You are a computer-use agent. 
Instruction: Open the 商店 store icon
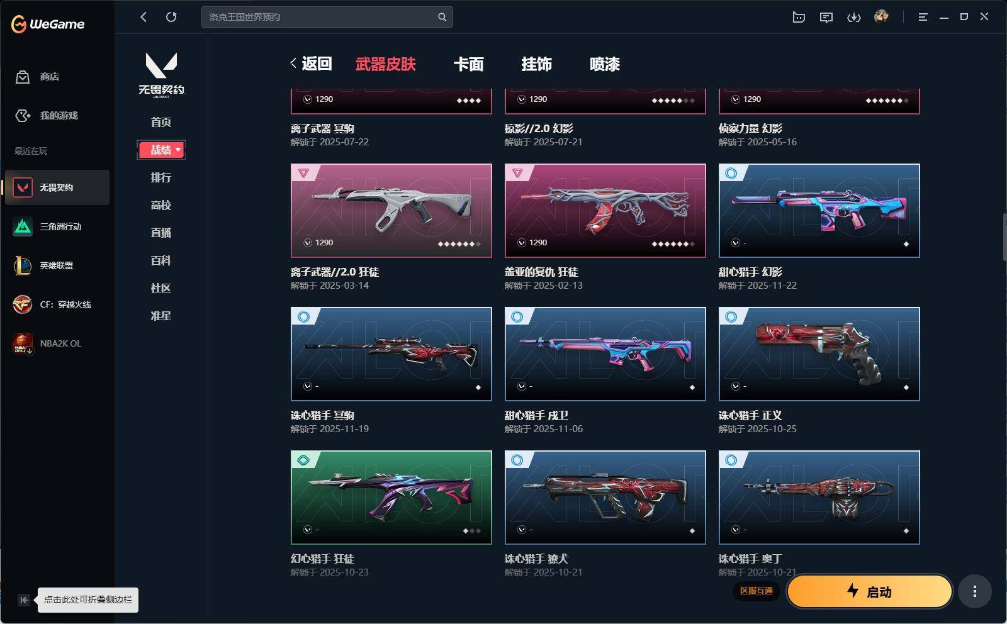coord(23,77)
